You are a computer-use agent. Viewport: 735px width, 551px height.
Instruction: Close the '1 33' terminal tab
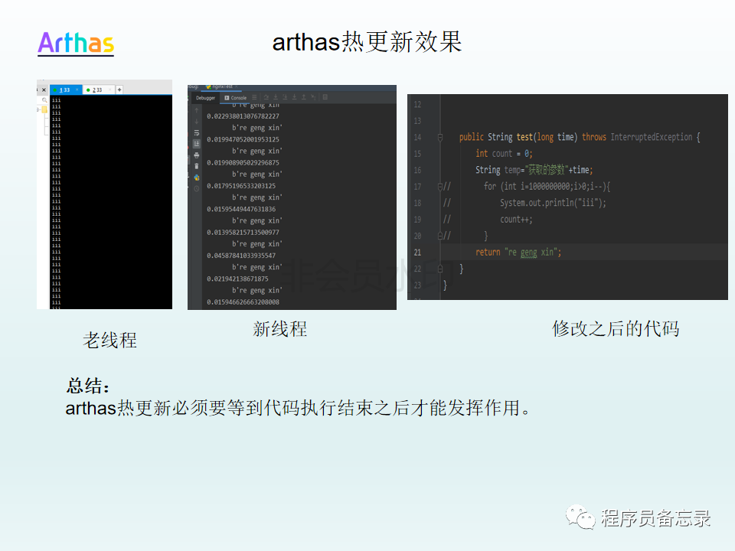click(x=77, y=90)
